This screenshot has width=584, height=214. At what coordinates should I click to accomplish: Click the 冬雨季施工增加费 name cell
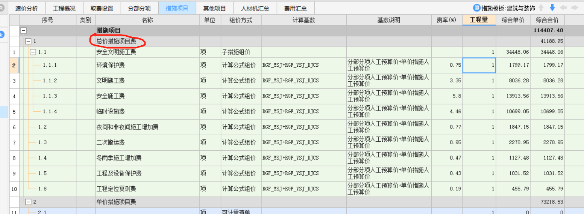147,158
